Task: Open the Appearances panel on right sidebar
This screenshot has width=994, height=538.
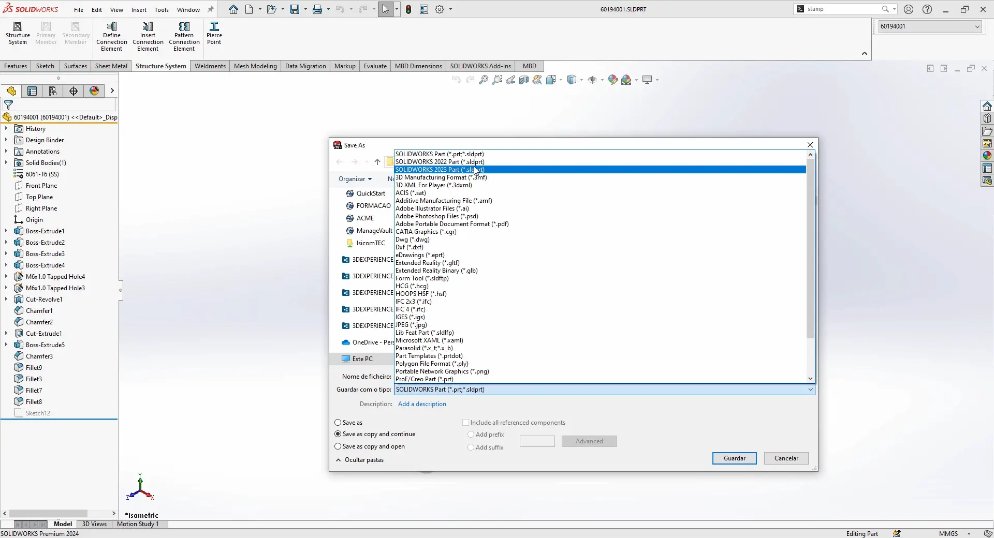Action: pos(987,156)
